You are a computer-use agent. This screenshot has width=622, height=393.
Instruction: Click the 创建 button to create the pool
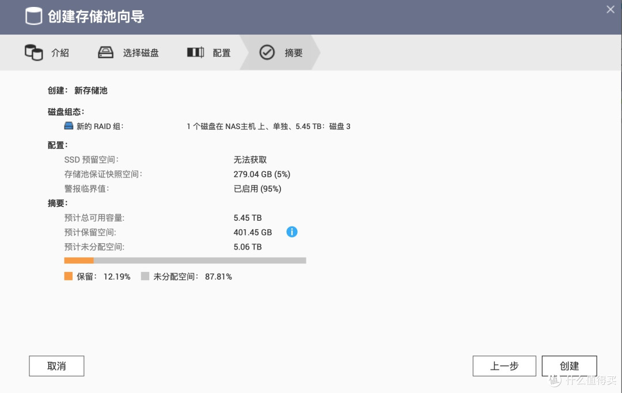[x=569, y=365]
